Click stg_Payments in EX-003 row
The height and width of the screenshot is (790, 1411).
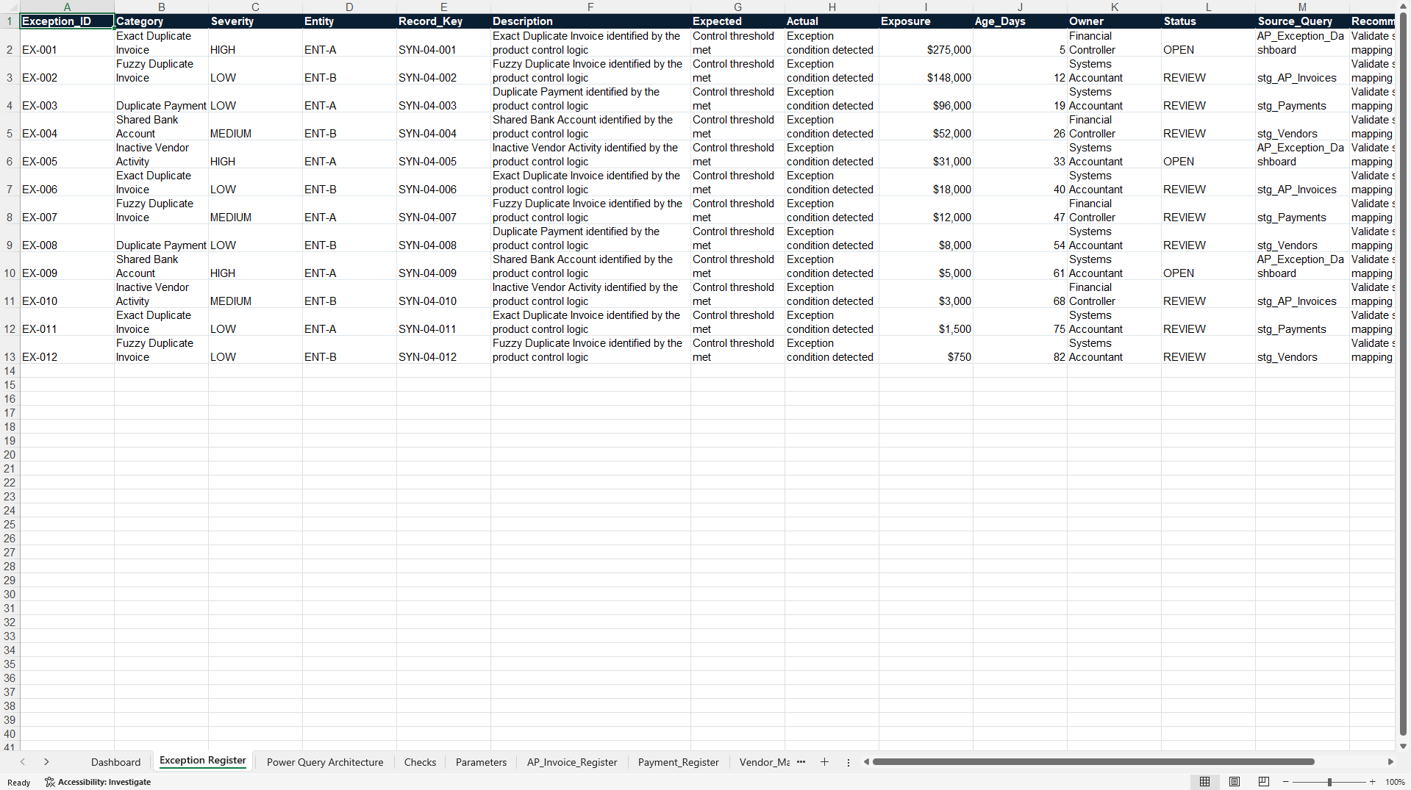pyautogui.click(x=1302, y=98)
